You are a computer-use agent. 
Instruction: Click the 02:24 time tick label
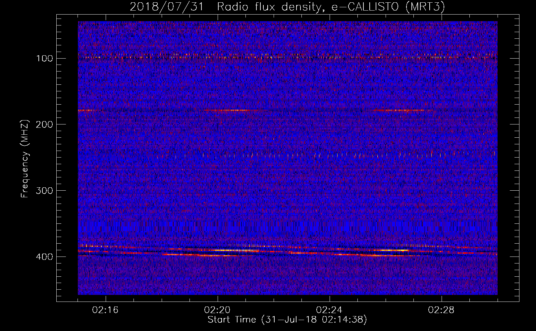click(x=329, y=310)
